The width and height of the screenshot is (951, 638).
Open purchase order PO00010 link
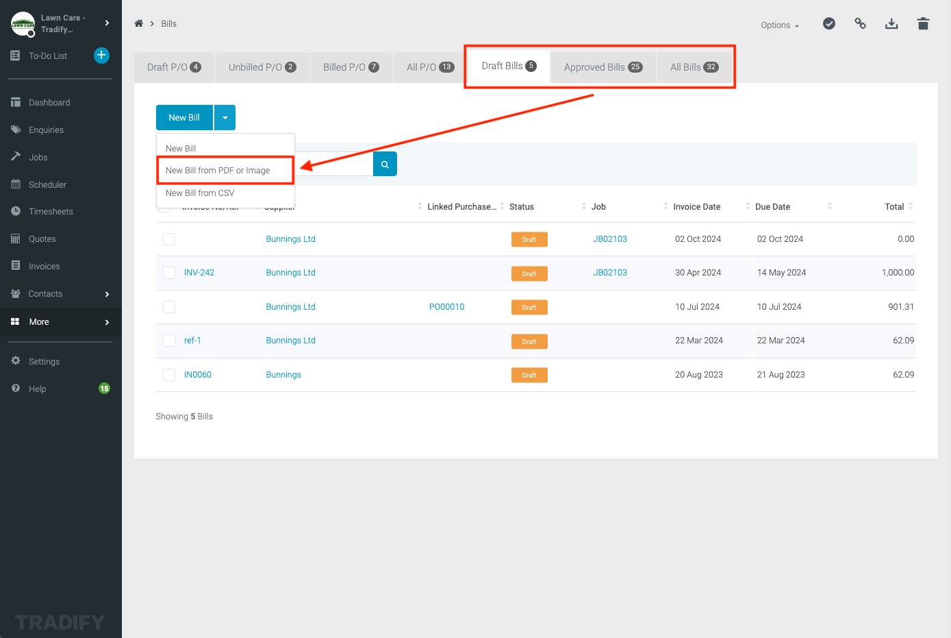(x=446, y=307)
